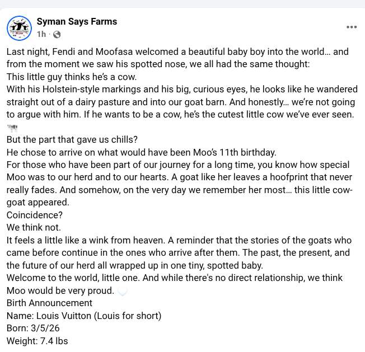Click the line mentioning Moo's 11th birthday
The height and width of the screenshot is (352, 365).
tap(141, 152)
